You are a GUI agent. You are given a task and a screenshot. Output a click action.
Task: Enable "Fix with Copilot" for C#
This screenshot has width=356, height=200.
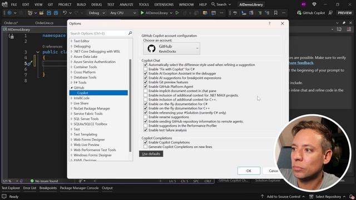[146, 69]
